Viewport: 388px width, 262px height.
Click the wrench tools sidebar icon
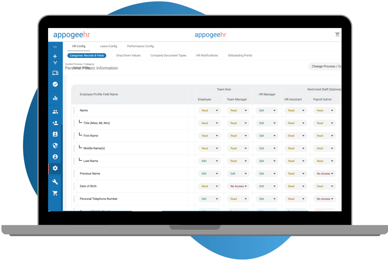55,182
